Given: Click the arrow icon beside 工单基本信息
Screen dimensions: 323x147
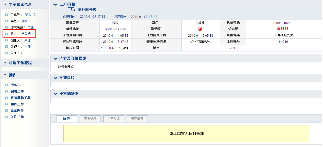Looking at the screenshot, I should (x=5, y=5).
